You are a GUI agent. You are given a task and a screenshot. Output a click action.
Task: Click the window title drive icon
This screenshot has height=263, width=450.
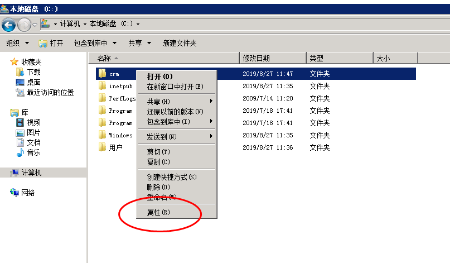[4, 8]
